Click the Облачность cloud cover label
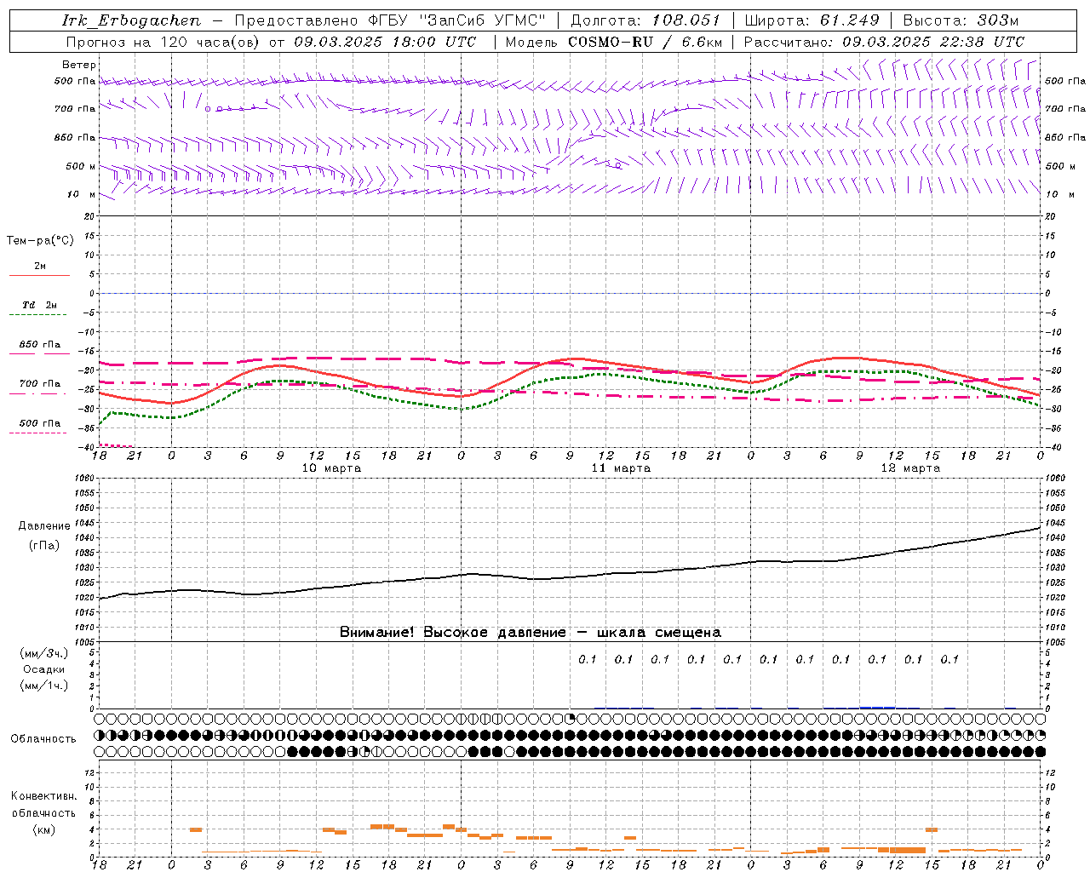Viewport: 1090px width, 872px height. coord(43,739)
